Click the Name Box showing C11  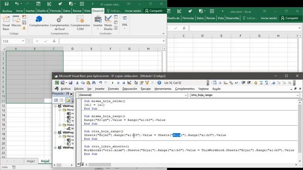click(x=11, y=41)
